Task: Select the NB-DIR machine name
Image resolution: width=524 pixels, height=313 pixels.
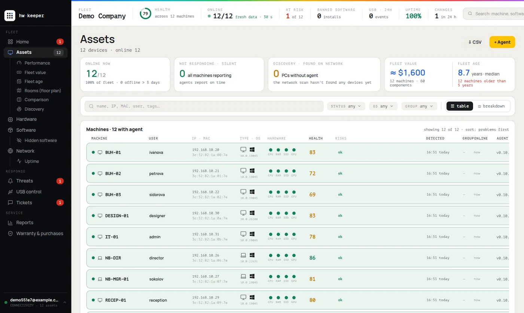Action: tap(113, 258)
